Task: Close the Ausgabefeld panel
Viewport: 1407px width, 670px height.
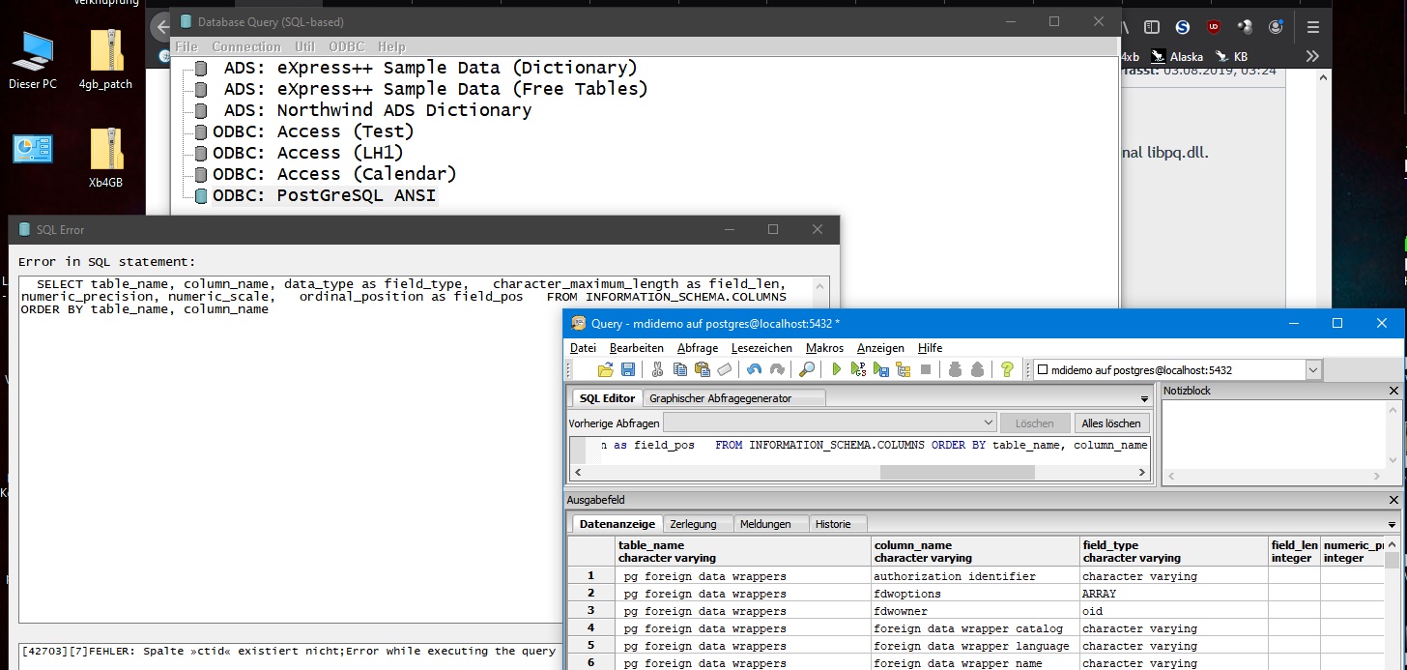Action: coord(1393,500)
